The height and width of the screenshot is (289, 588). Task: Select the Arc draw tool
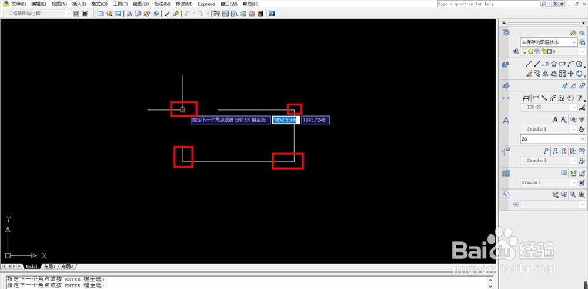point(570,64)
